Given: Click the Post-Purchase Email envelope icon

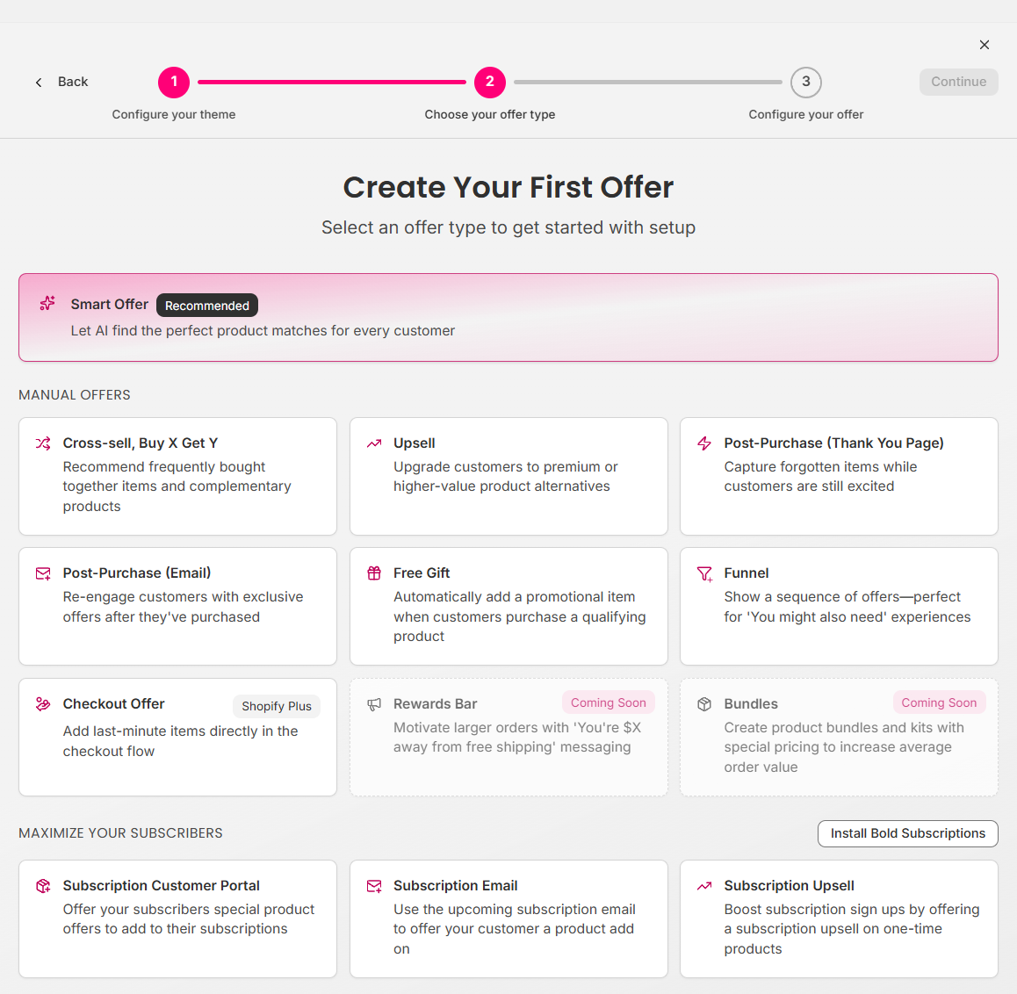Looking at the screenshot, I should pos(43,574).
